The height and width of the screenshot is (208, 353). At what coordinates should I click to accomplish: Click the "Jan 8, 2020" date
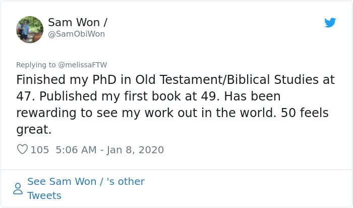click(x=136, y=150)
